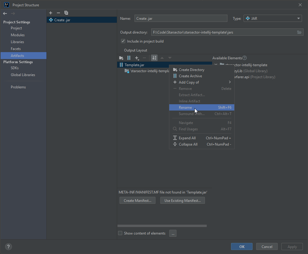Click Inline Artifact in context menu
Screen dimensions: 308x254
click(x=202, y=101)
